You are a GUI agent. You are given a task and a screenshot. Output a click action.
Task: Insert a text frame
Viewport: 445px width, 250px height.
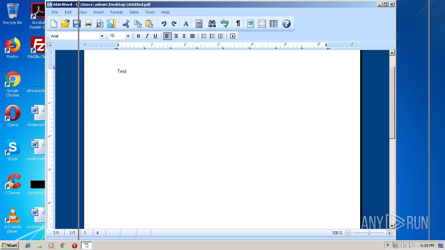[x=262, y=24]
